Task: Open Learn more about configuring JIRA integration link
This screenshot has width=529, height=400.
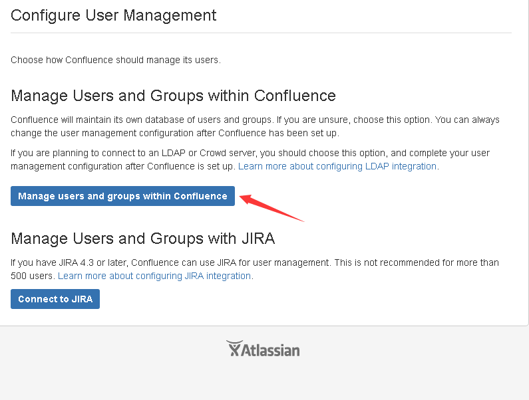Action: 154,276
